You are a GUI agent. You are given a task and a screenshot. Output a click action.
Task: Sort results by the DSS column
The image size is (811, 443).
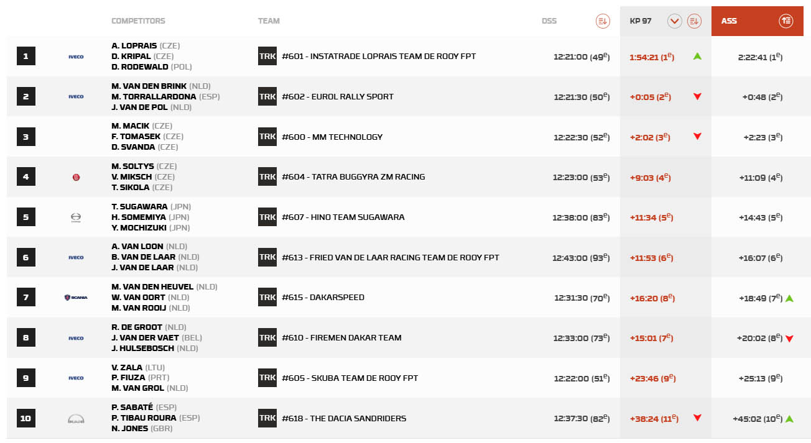pyautogui.click(x=602, y=21)
